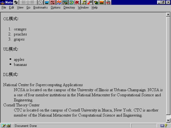Viewport: 171px width, 128px height.
Task: Click the scrollbar down arrow
Action: pos(168,121)
